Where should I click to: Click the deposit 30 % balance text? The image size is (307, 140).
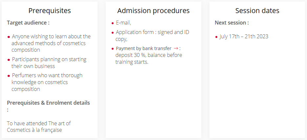tap(149, 59)
